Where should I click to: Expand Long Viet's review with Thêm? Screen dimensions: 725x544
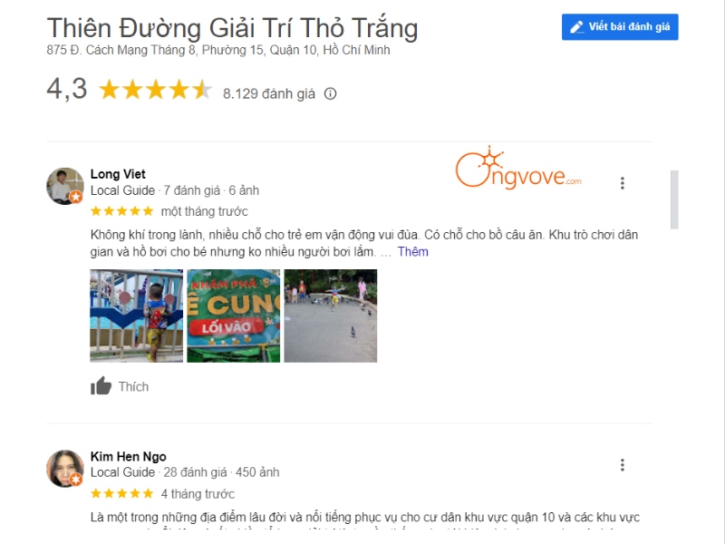click(413, 252)
